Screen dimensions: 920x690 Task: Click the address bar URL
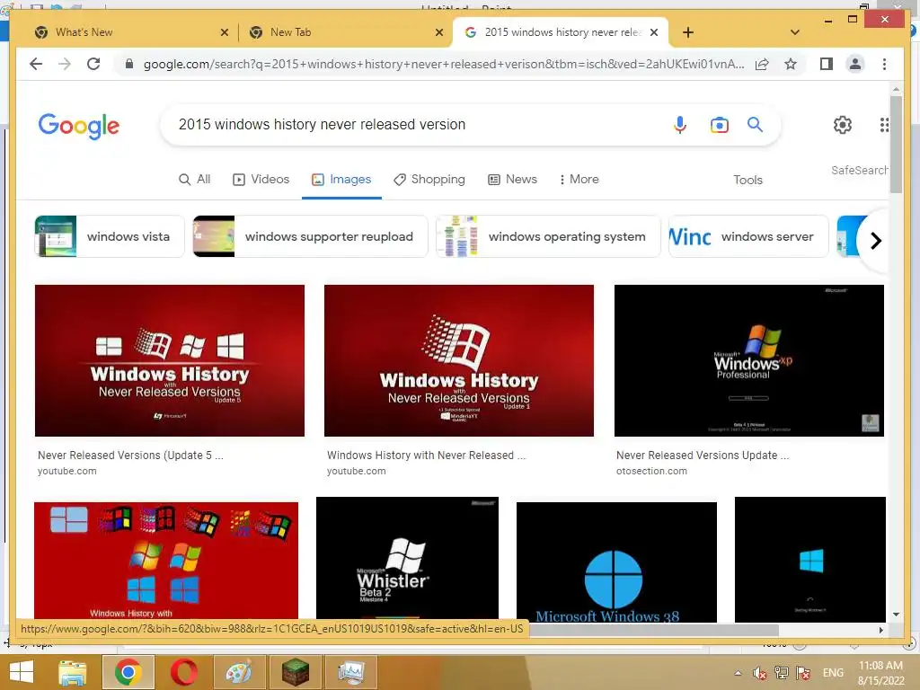click(444, 64)
